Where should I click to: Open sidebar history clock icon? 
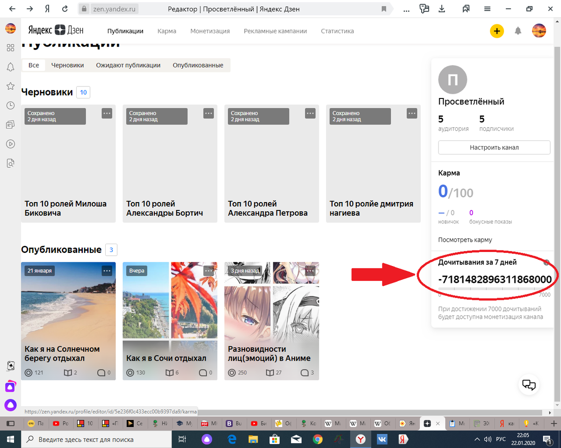10,105
